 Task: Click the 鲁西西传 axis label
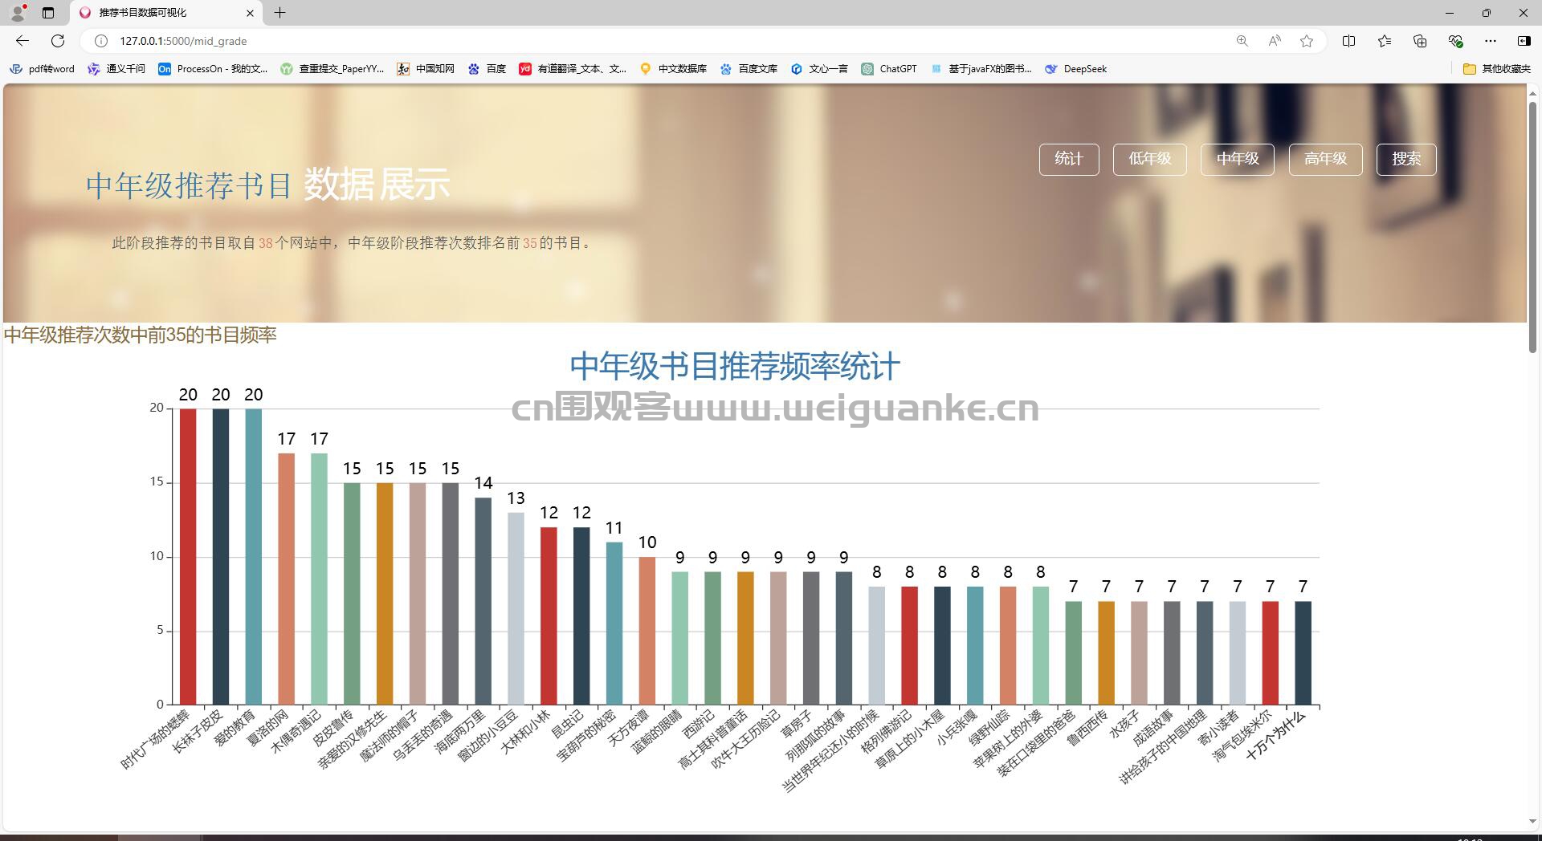coord(1088,729)
